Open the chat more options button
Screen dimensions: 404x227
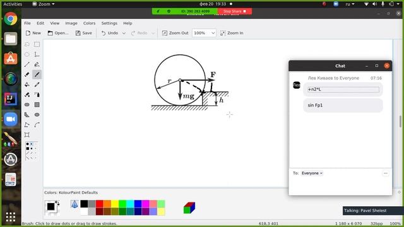tap(386, 173)
